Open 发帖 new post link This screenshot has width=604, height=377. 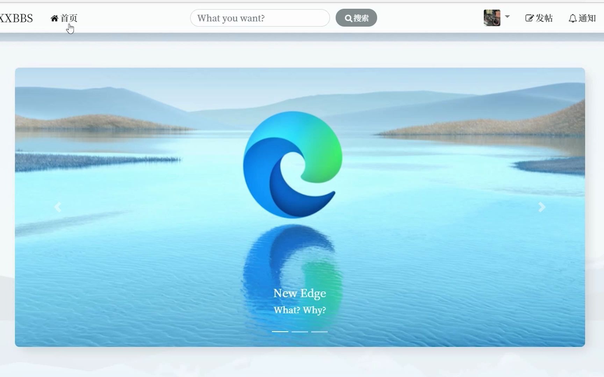[539, 18]
